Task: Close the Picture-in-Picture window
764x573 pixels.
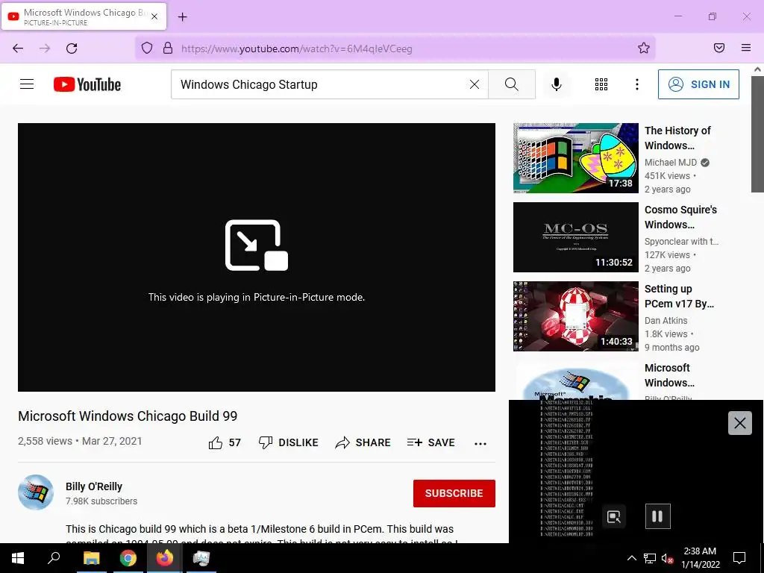Action: pyautogui.click(x=739, y=423)
